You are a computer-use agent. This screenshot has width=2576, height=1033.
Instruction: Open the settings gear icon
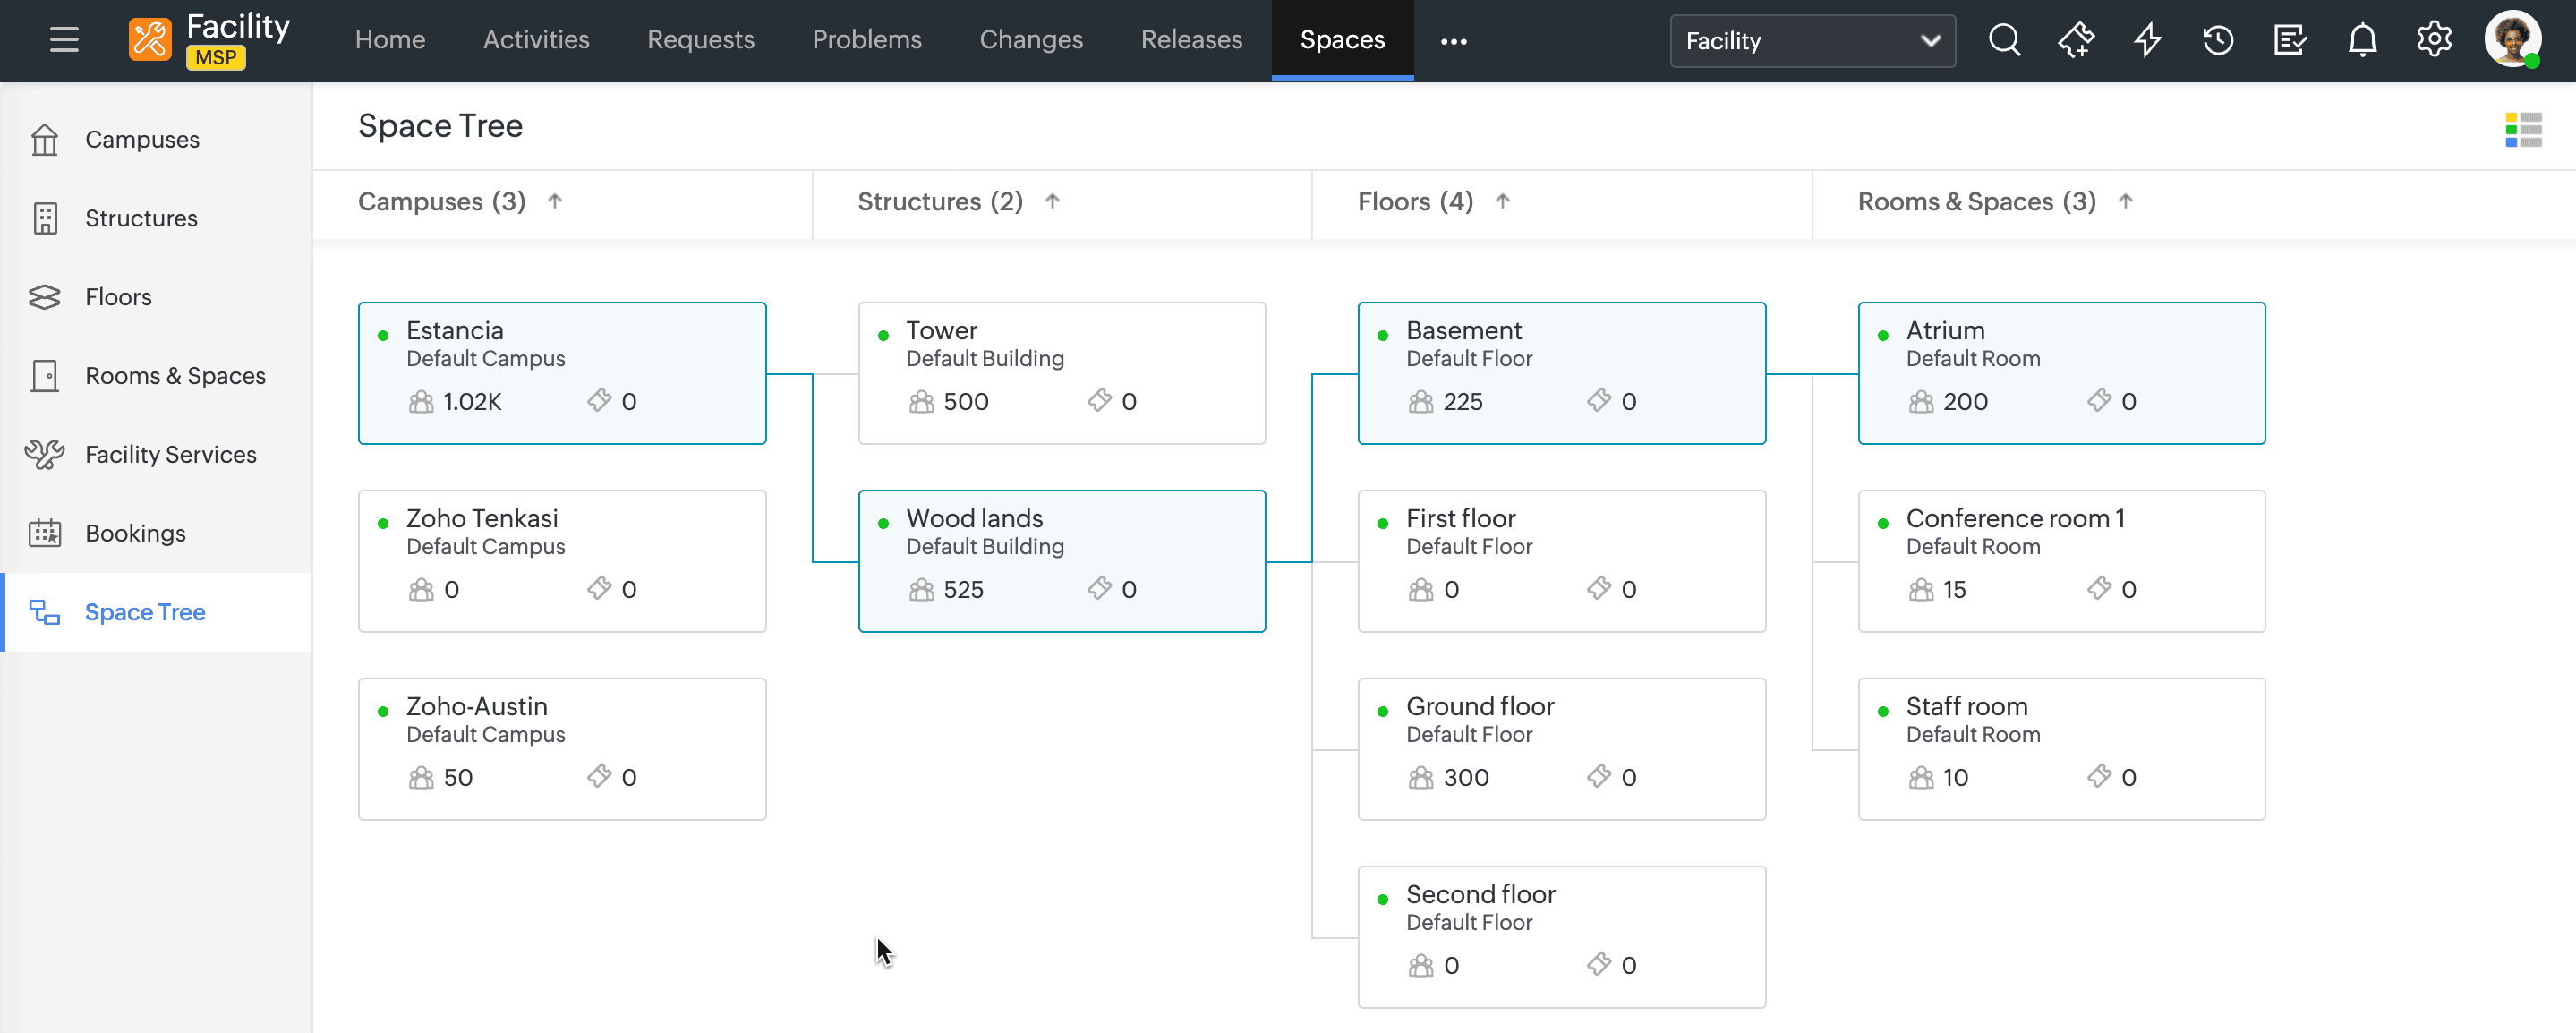pos(2434,40)
